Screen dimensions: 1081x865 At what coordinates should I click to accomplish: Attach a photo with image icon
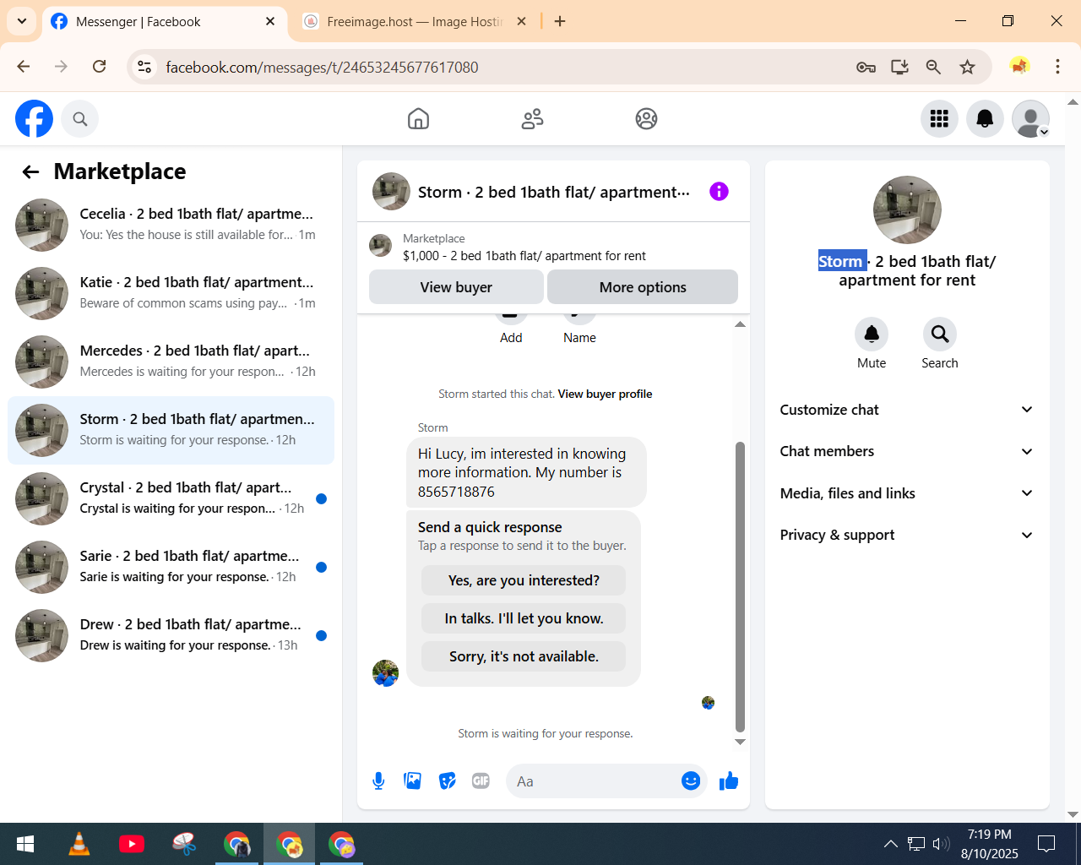[413, 781]
